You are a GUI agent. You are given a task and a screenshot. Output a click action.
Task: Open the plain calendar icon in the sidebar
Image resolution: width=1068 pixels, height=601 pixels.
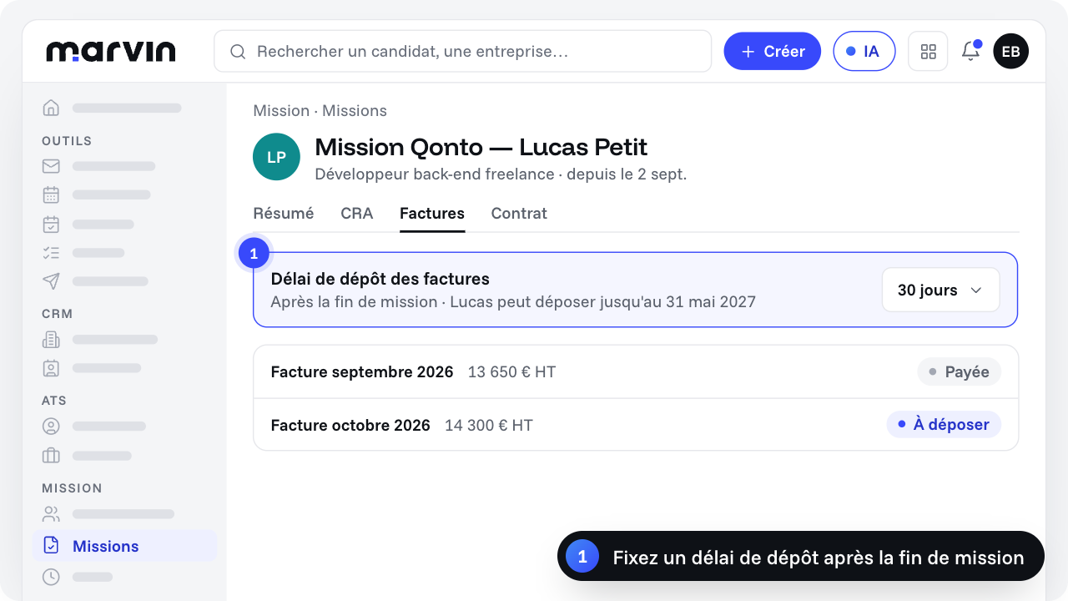(x=51, y=194)
